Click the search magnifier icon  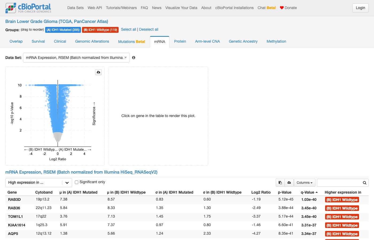tap(364, 183)
